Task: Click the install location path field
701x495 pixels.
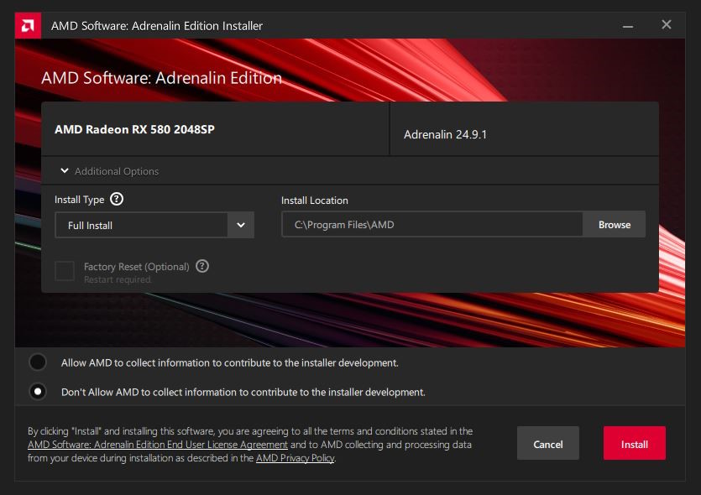Action: coord(432,224)
